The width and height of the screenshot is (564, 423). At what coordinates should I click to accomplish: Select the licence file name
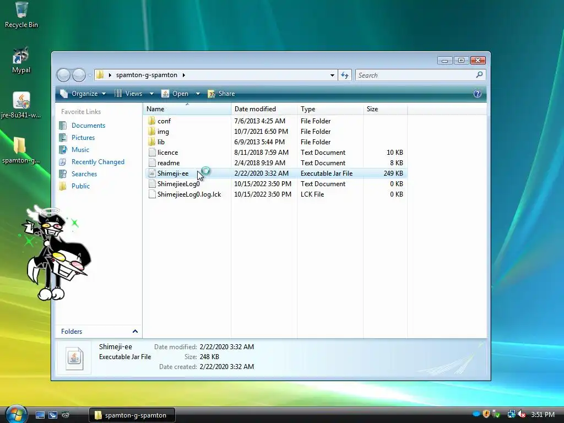[167, 153]
